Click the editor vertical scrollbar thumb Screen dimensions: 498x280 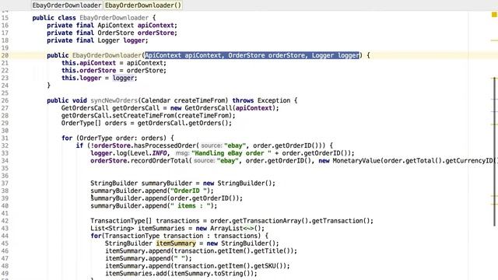point(495,152)
